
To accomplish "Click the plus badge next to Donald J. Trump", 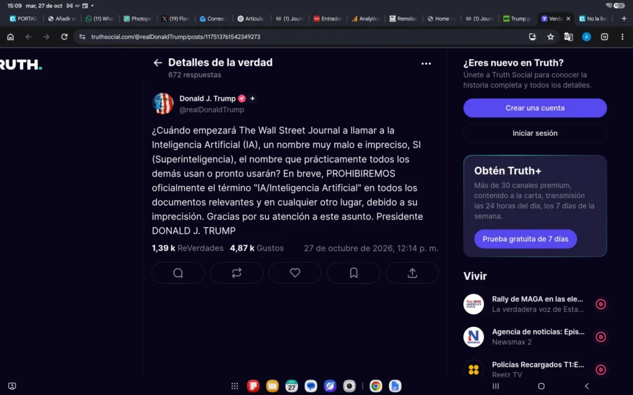I will 252,98.
